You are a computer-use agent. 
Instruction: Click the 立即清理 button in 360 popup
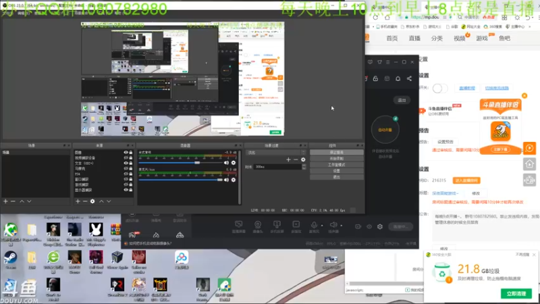click(x=516, y=294)
